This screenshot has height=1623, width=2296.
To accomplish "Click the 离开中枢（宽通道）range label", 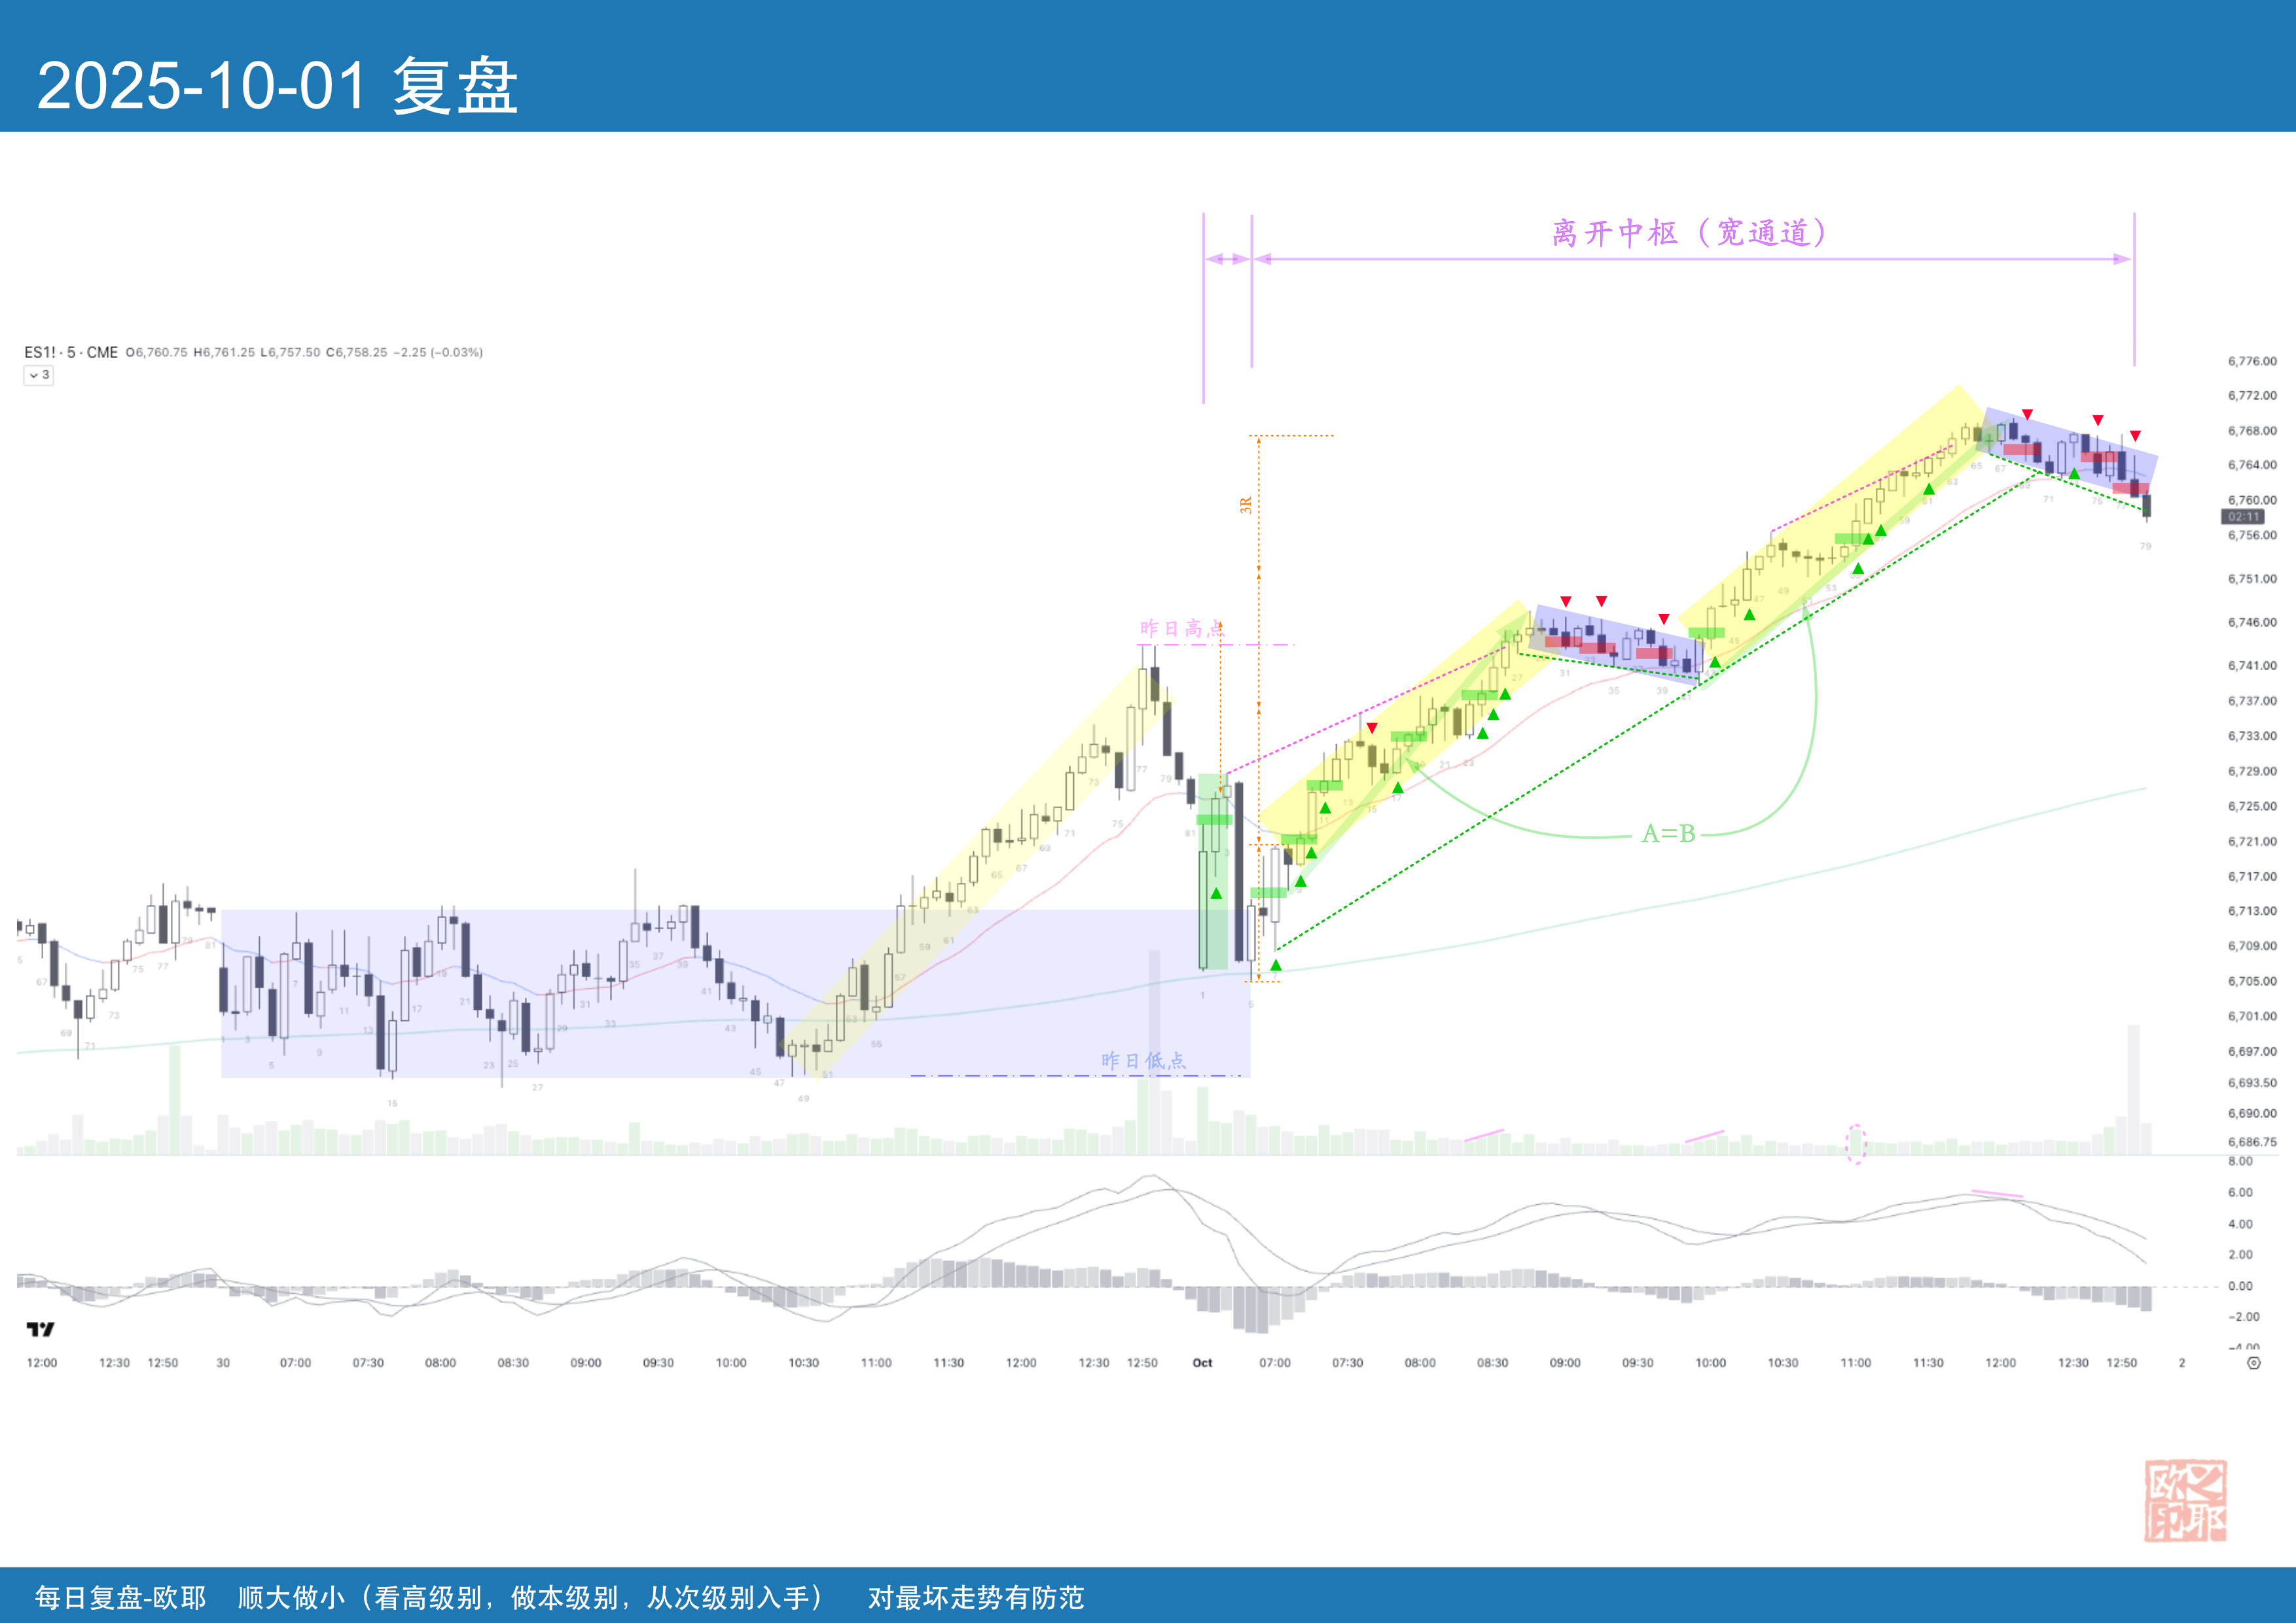I will coord(1689,233).
